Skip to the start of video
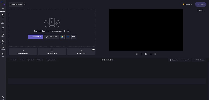Screen dimensions: 209x100 coord(137,54)
